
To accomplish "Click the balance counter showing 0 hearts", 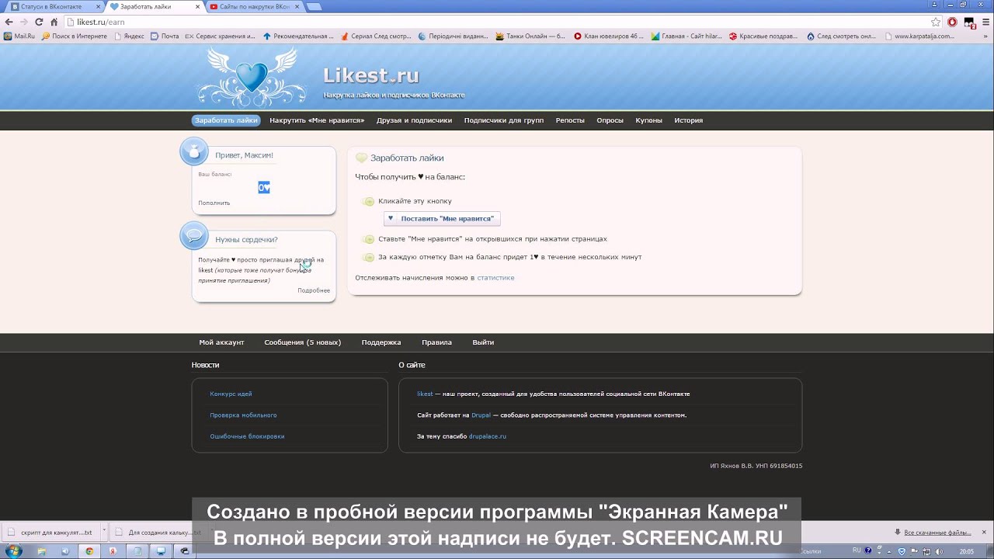I will pos(264,187).
